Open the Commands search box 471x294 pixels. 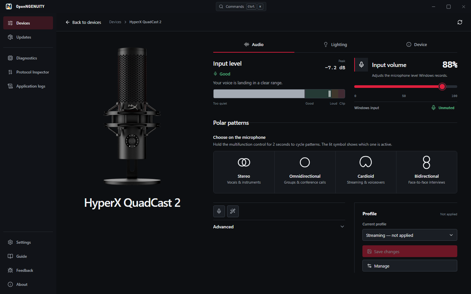[x=241, y=7]
